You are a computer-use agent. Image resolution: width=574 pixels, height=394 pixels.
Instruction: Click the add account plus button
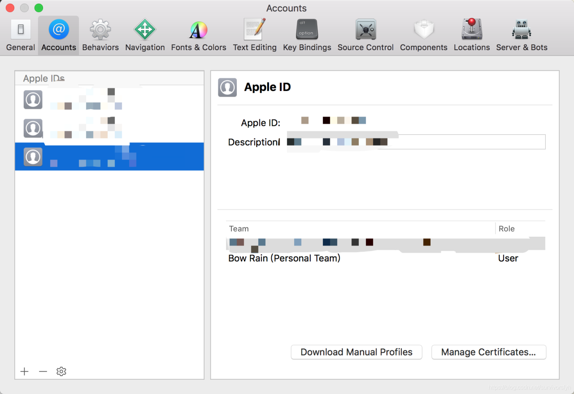(25, 371)
